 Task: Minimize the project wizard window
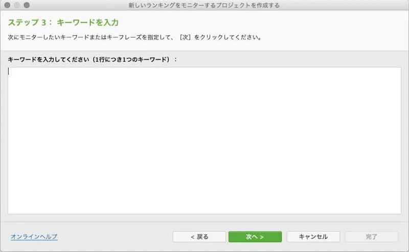tap(17, 5)
